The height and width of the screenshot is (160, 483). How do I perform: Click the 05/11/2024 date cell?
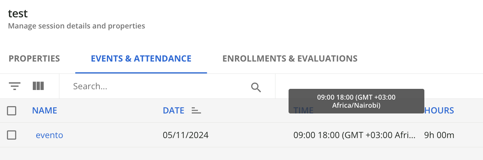(186, 135)
